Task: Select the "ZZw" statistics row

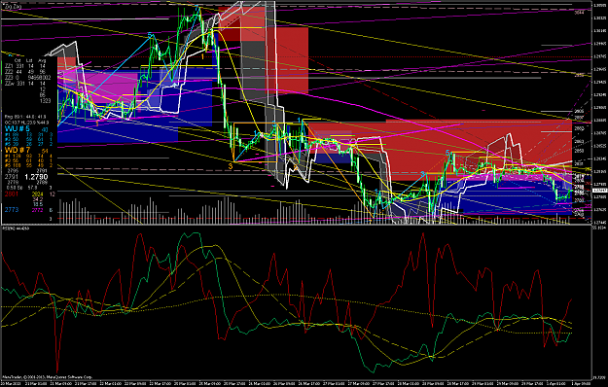Action: (25, 84)
